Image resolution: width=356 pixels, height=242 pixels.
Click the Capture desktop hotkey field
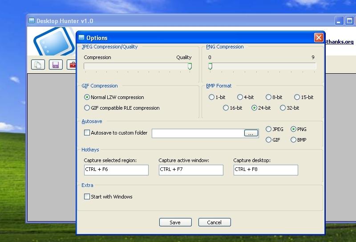(266, 170)
